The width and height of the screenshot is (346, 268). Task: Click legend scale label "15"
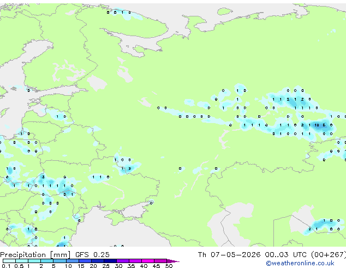point(81,266)
